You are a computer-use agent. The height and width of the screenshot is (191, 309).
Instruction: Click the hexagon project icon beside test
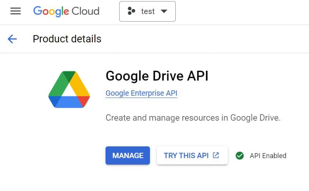tap(131, 11)
